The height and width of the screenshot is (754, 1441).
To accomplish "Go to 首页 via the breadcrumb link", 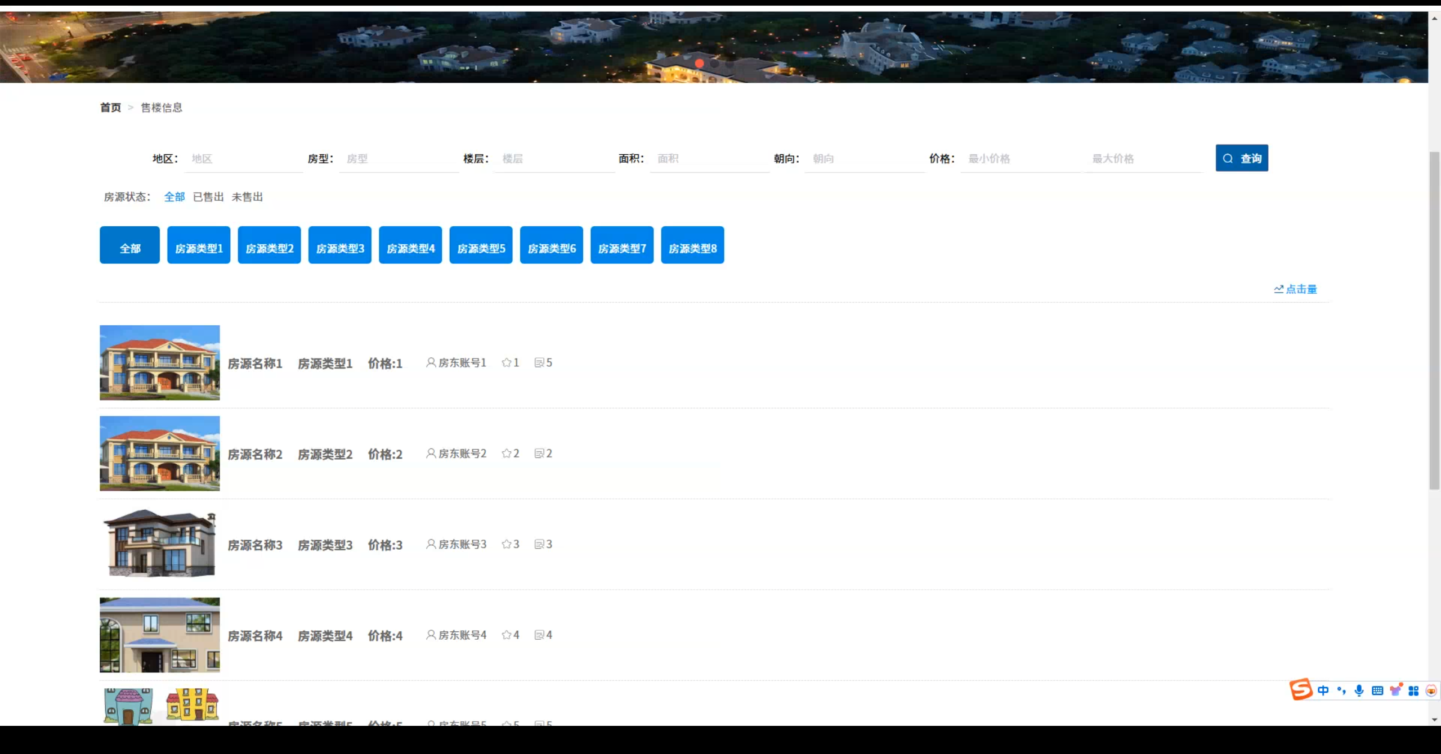I will [110, 107].
